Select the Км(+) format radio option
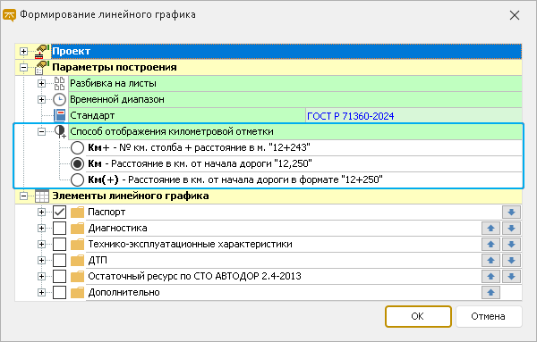This screenshot has height=342, width=537. 77,180
